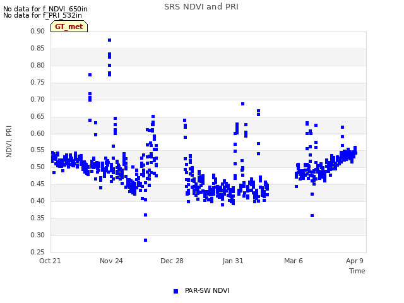Click the late-January outlier point near 0.69
This screenshot has height=303, width=404.
(242, 104)
